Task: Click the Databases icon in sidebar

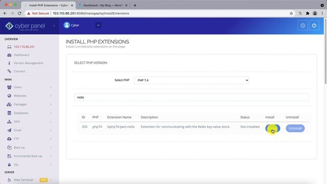Action: click(9, 113)
